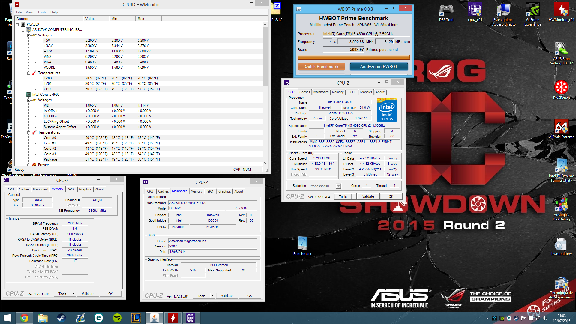Switch to HWMonitor taskbar icon
Image resolution: width=576 pixels, height=324 pixels.
[x=173, y=318]
